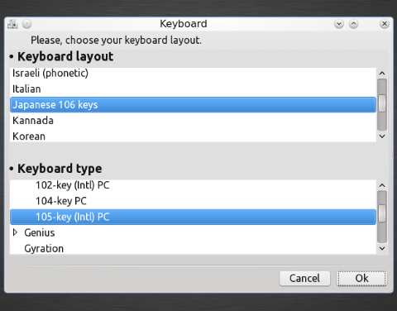Click the Cancel button
397x311 pixels.
click(x=304, y=278)
